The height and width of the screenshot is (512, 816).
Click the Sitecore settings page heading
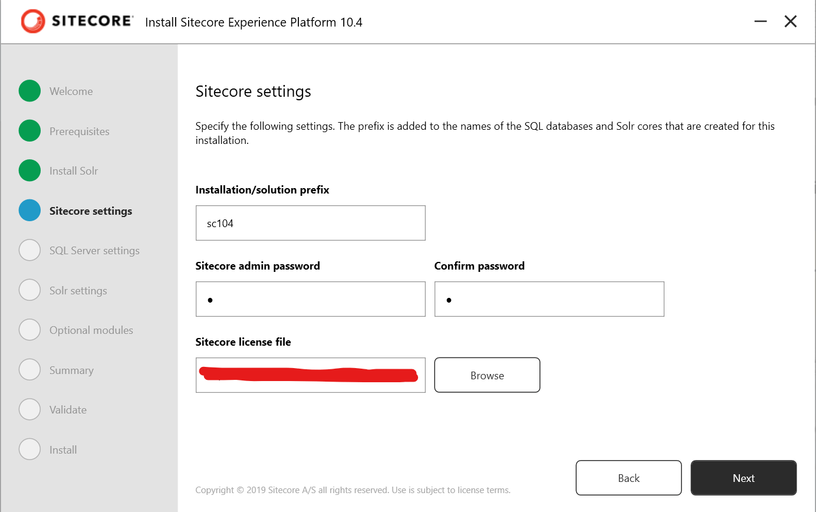[x=253, y=92]
